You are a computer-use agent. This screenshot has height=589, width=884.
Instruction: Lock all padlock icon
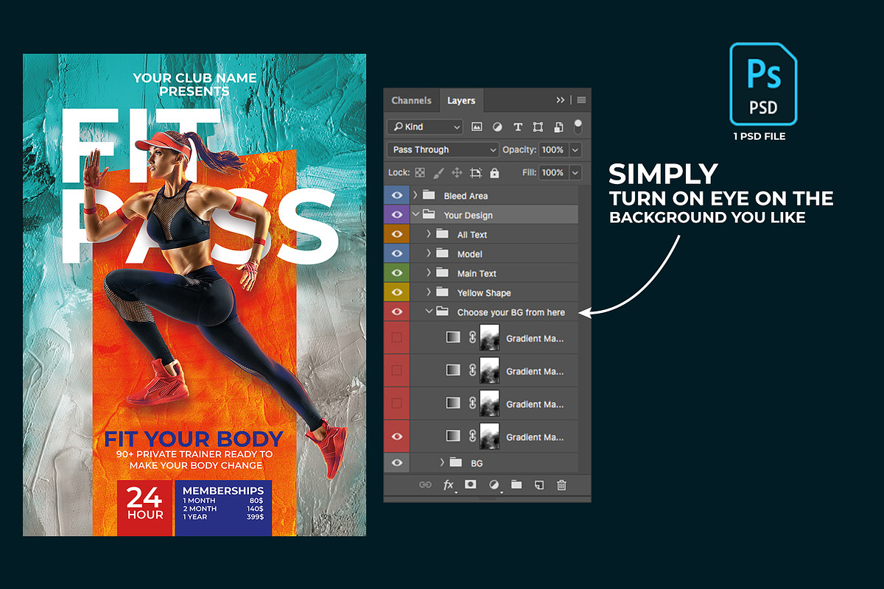point(494,173)
